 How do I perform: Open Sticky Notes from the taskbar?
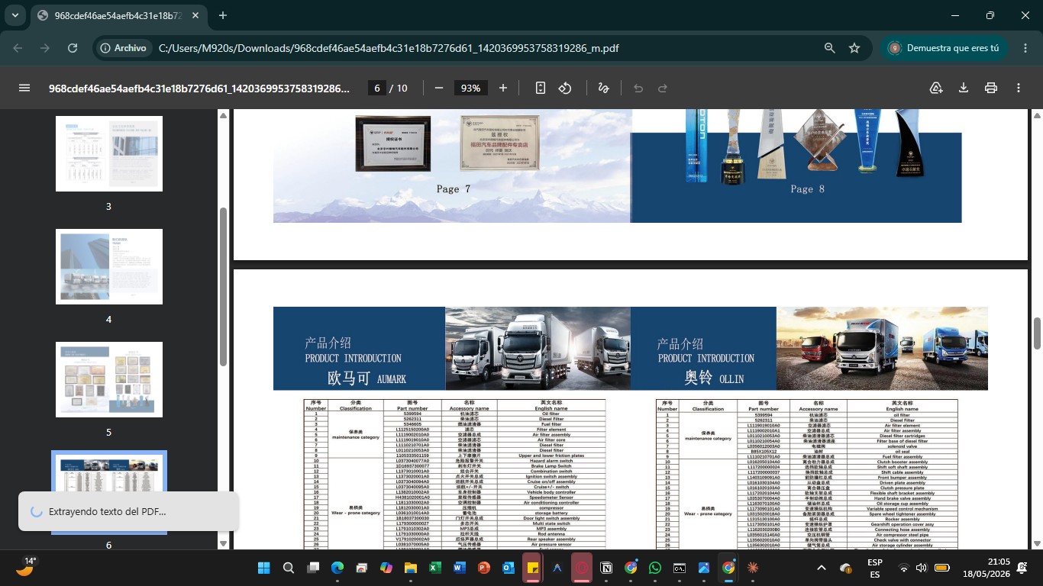(x=533, y=568)
